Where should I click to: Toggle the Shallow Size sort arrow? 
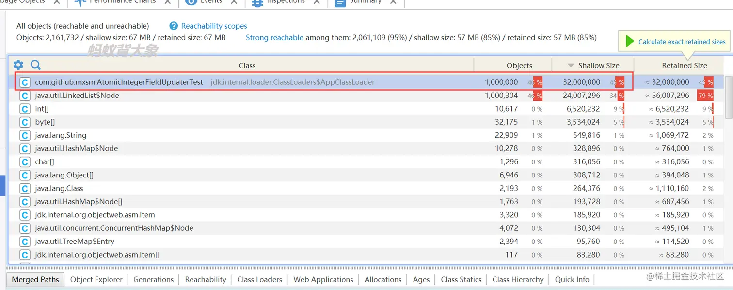[x=571, y=65]
